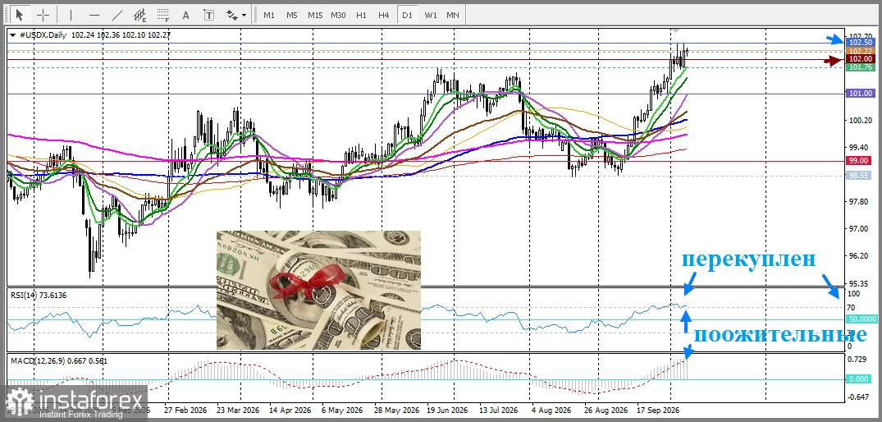
Task: Click the 6 May 2026 date label
Action: 341,411
